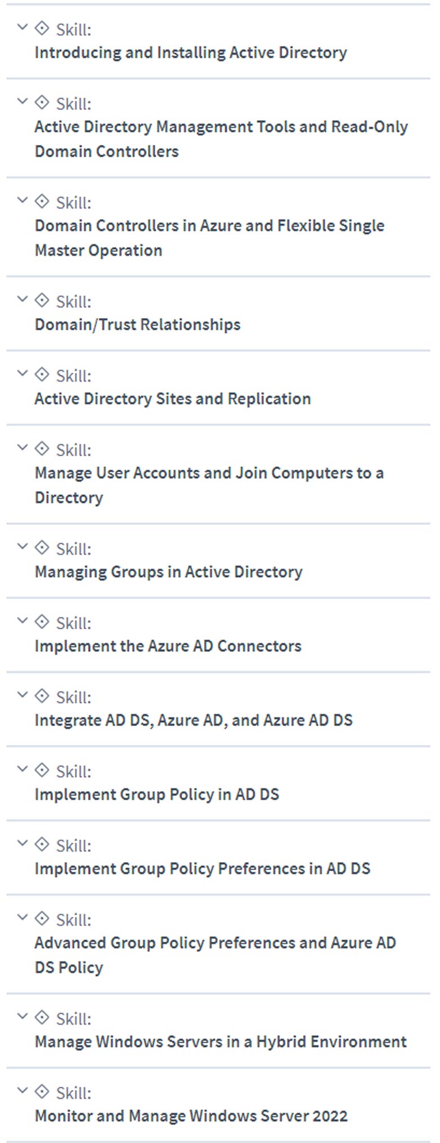Expand chevron for Manage User Accounts skill
Screen dimensions: 440x1143
point(23,447)
